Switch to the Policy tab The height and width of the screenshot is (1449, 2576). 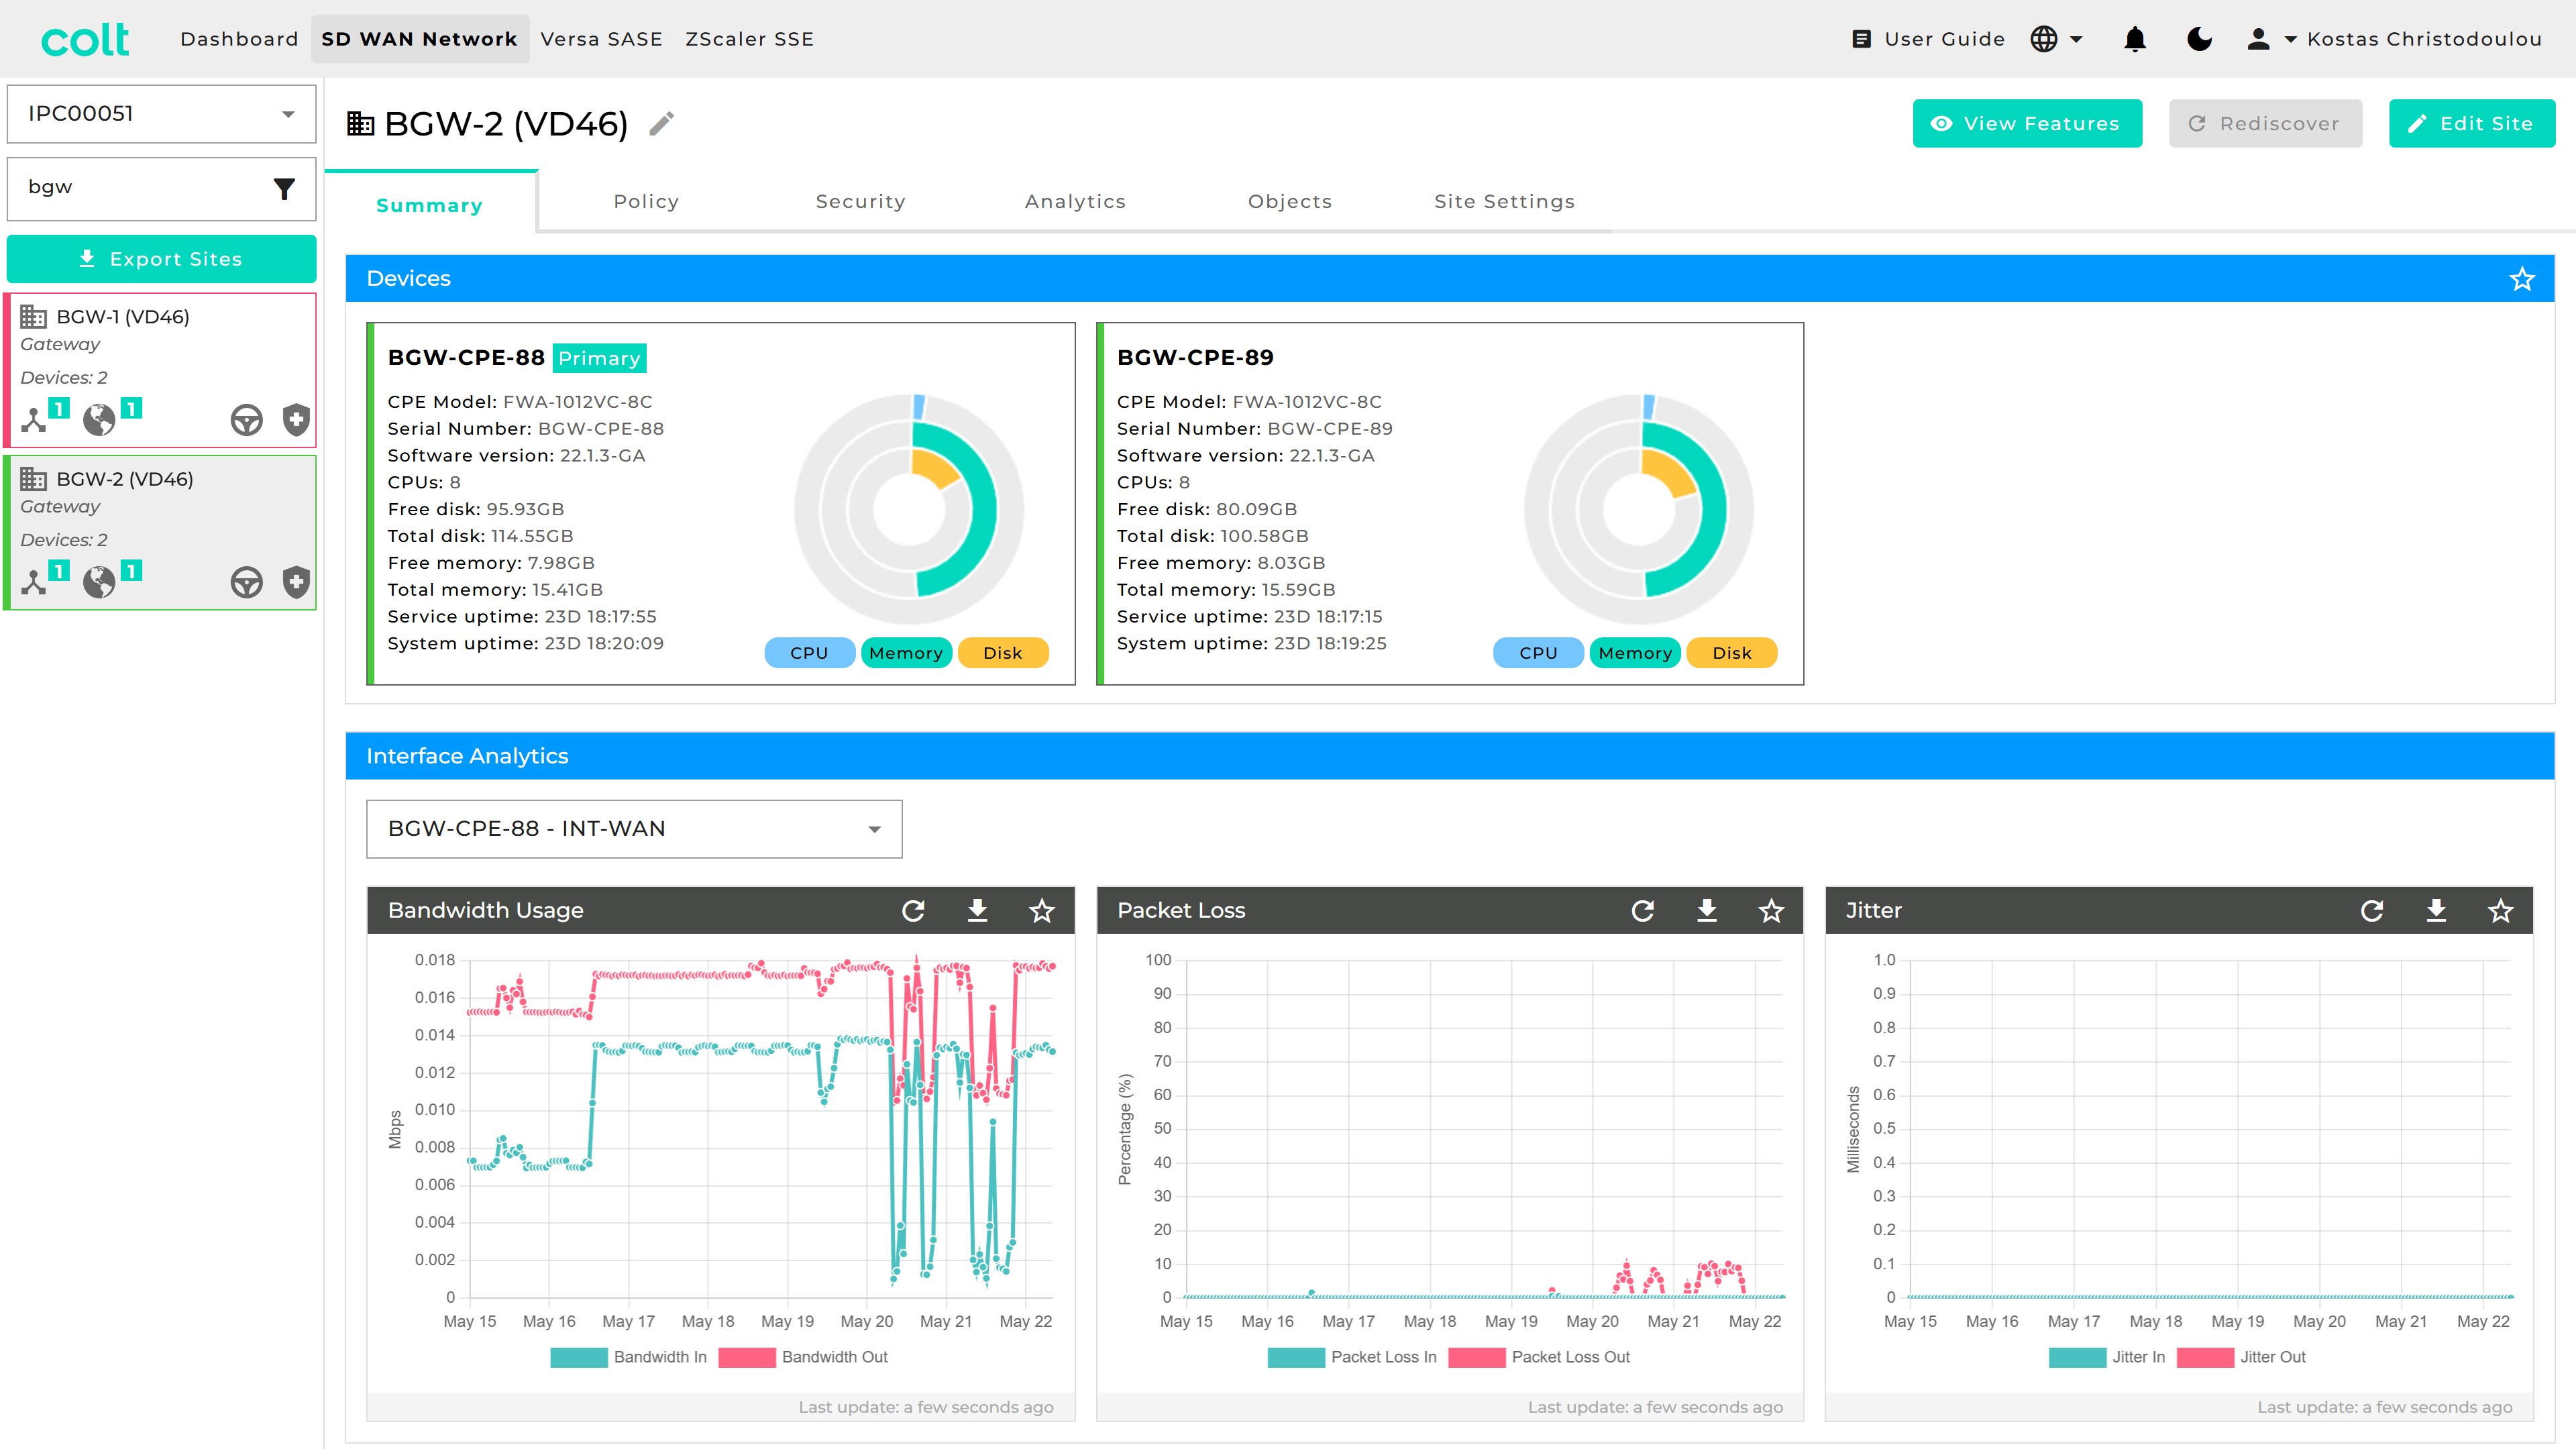point(646,201)
